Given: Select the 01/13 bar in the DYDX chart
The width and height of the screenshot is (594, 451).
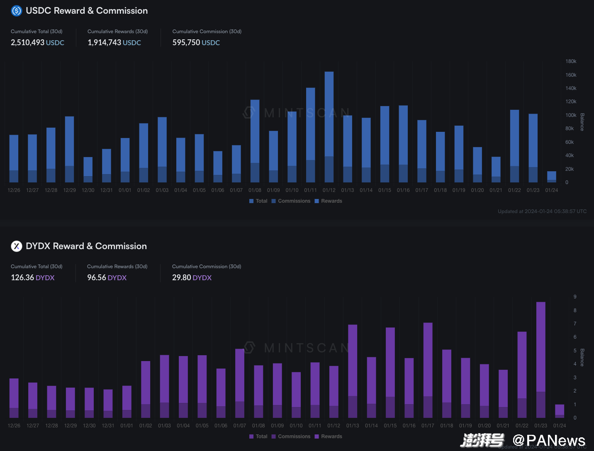Looking at the screenshot, I should tap(353, 371).
